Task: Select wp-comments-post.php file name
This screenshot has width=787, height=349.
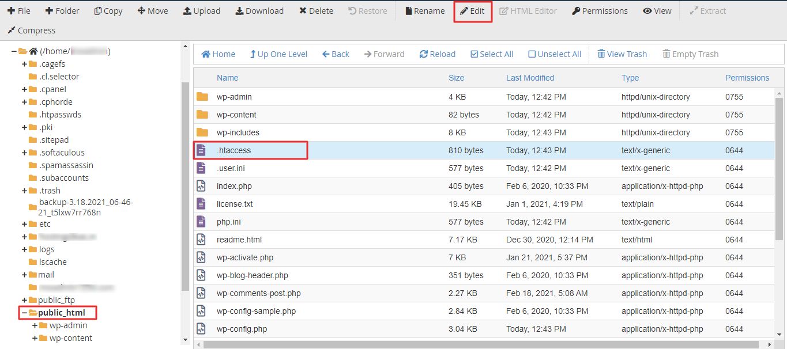Action: (259, 293)
